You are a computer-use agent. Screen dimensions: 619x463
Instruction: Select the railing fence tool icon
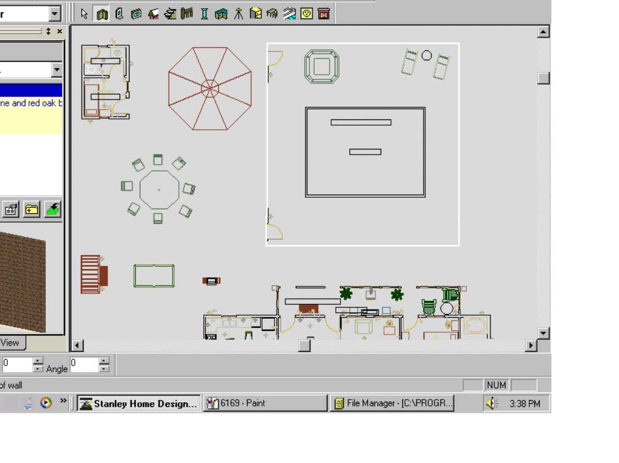pyautogui.click(x=187, y=14)
